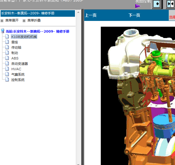Go to the previous page with 上一页
This screenshot has height=165, width=175.
91,15
